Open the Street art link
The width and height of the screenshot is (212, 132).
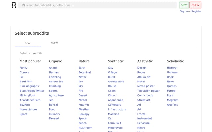[144, 100]
